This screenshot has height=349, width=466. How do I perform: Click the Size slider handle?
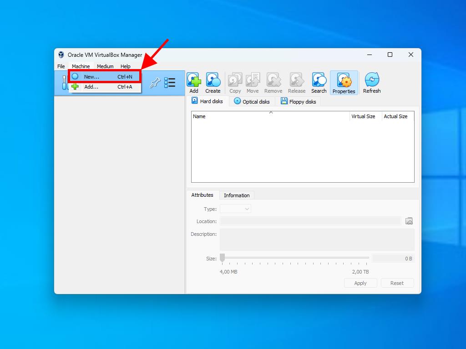(x=222, y=258)
